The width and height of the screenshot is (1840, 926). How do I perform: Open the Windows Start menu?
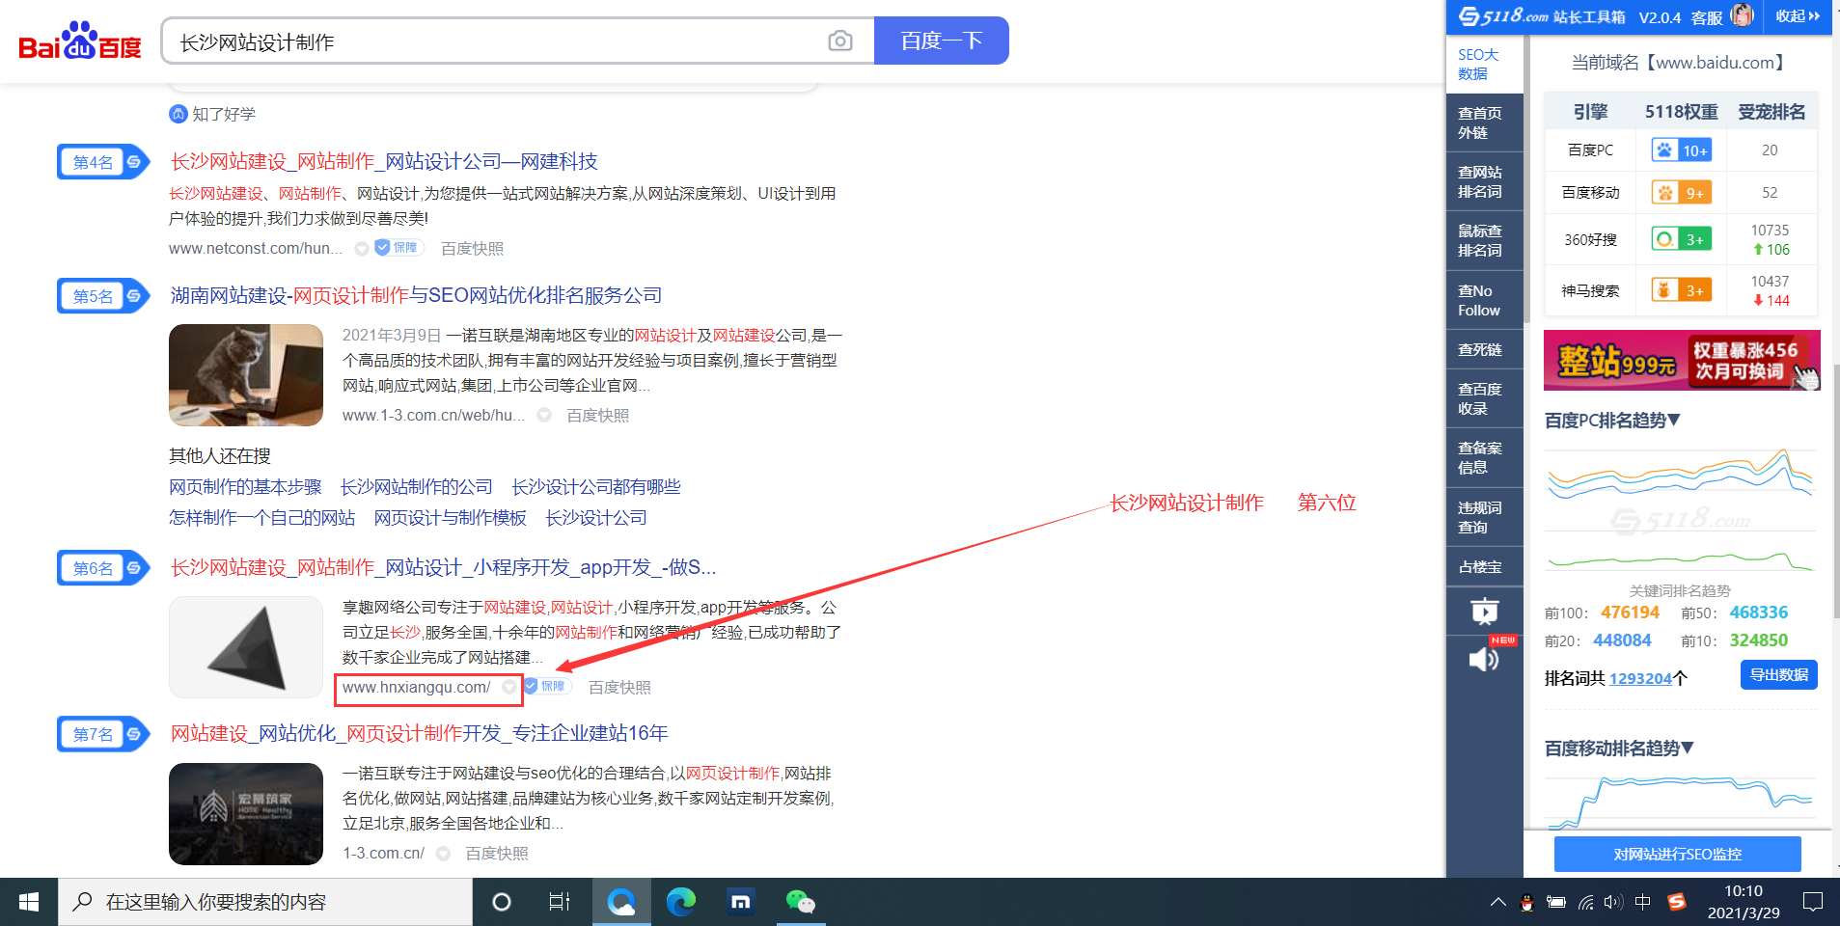click(x=29, y=902)
